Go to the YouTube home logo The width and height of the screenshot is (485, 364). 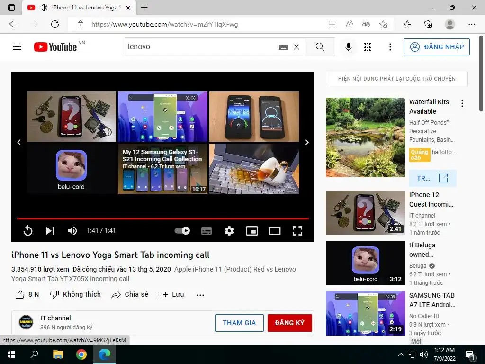click(55, 47)
